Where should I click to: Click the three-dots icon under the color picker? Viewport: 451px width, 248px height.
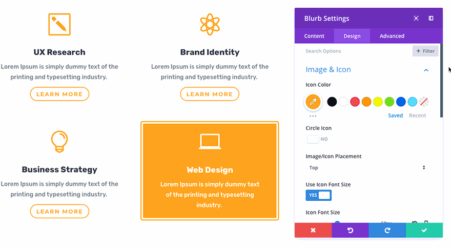pos(313,116)
